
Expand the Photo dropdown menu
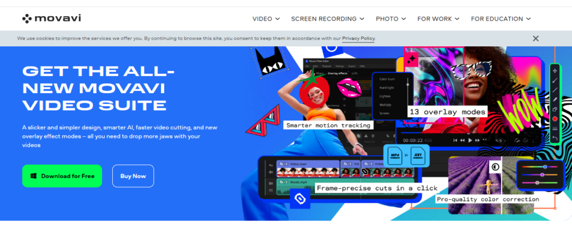(390, 18)
